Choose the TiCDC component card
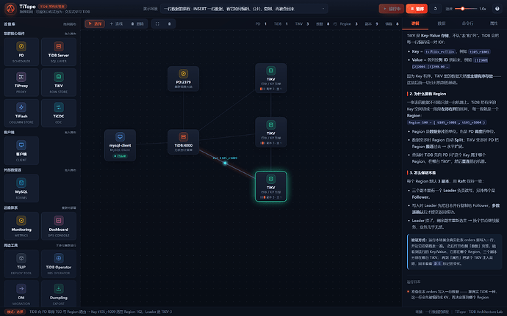This screenshot has height=316, width=507. (59, 113)
